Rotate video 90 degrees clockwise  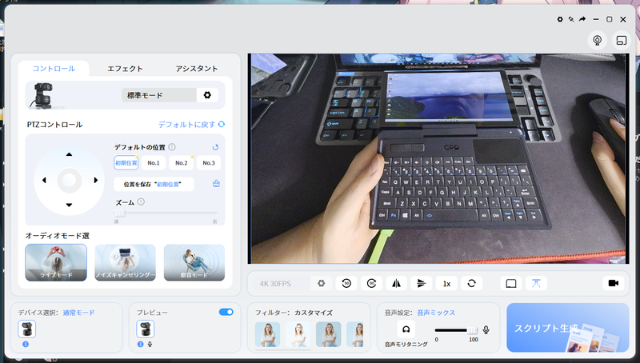click(371, 283)
